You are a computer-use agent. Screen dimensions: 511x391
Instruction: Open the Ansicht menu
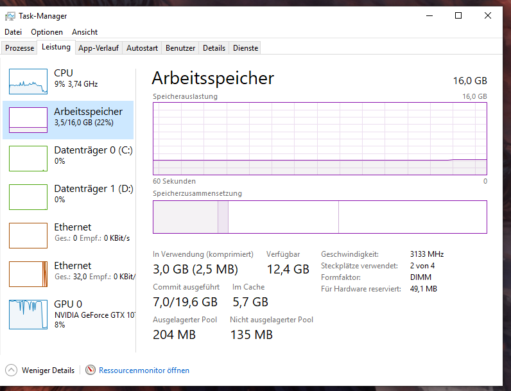(x=85, y=32)
